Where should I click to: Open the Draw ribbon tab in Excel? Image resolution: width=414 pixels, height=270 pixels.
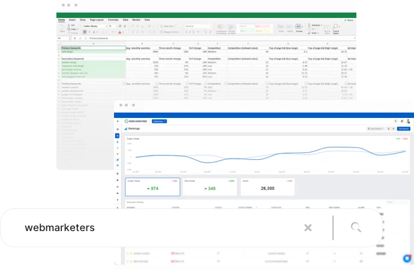83,20
